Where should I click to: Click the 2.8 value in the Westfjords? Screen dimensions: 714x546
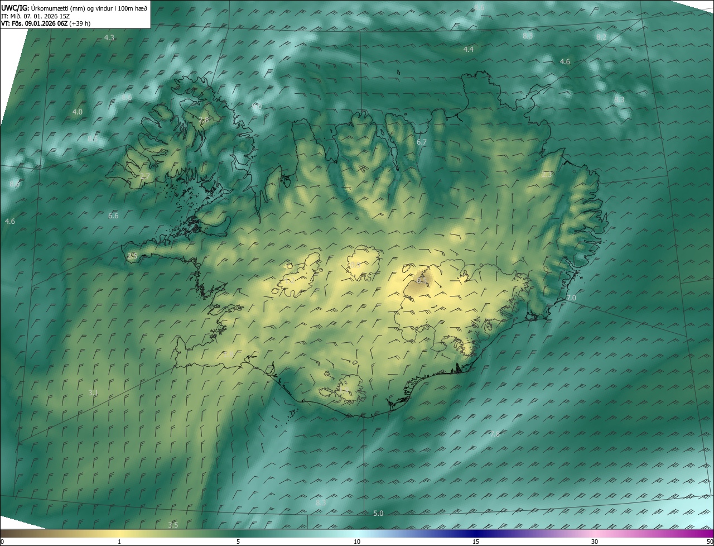click(204, 120)
